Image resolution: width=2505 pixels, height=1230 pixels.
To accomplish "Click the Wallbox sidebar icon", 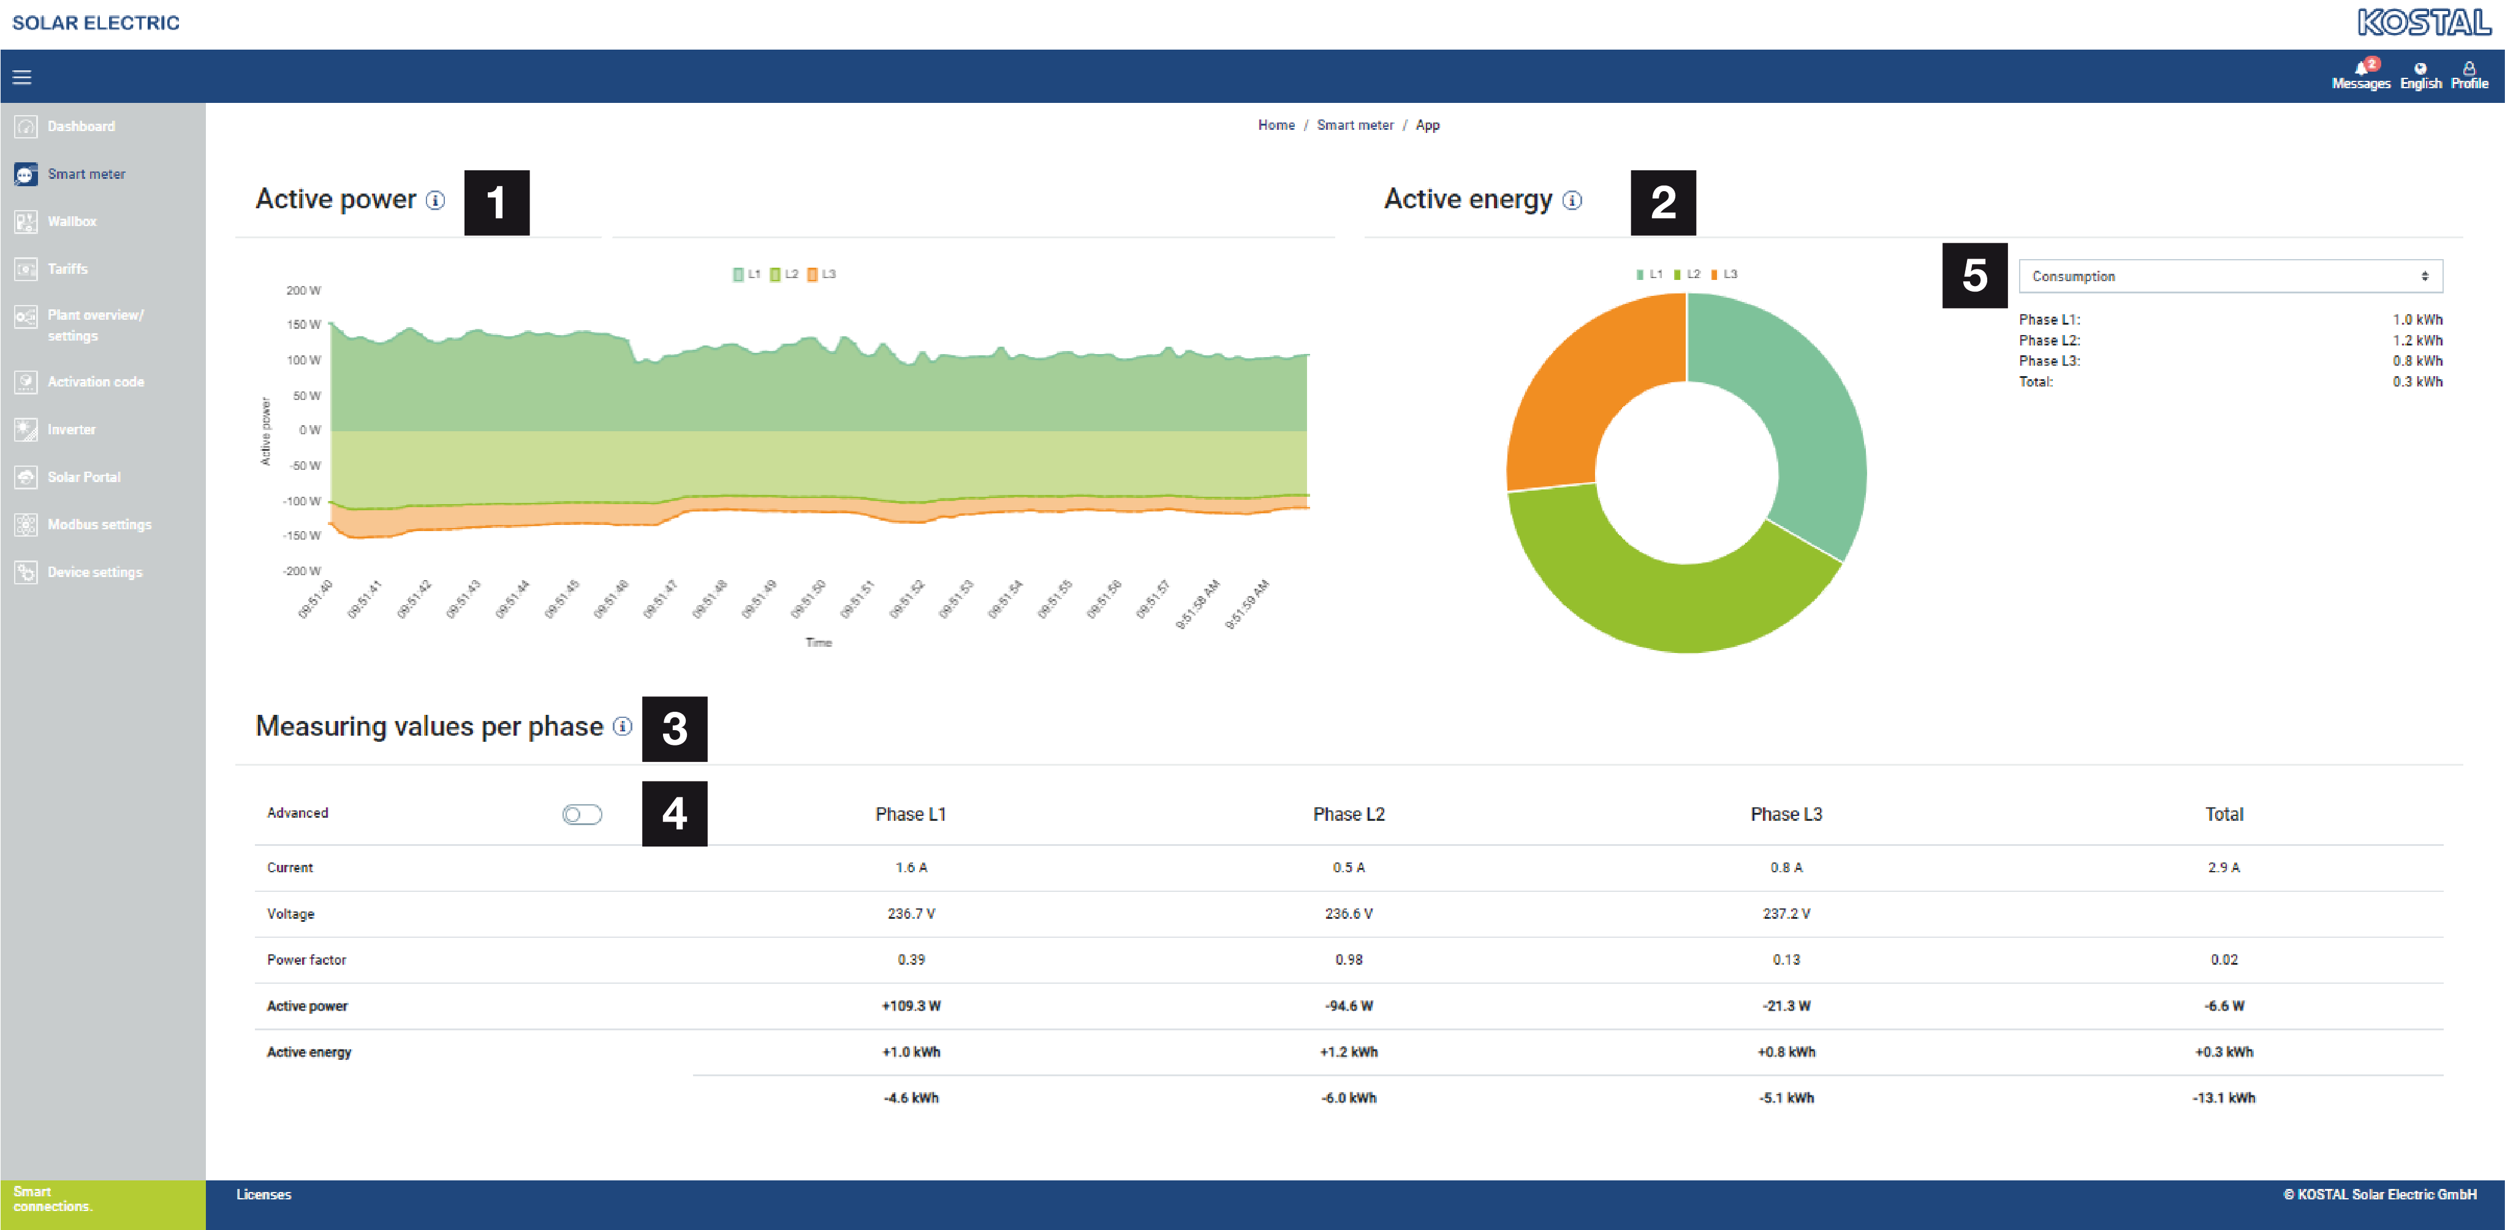I will 26,222.
